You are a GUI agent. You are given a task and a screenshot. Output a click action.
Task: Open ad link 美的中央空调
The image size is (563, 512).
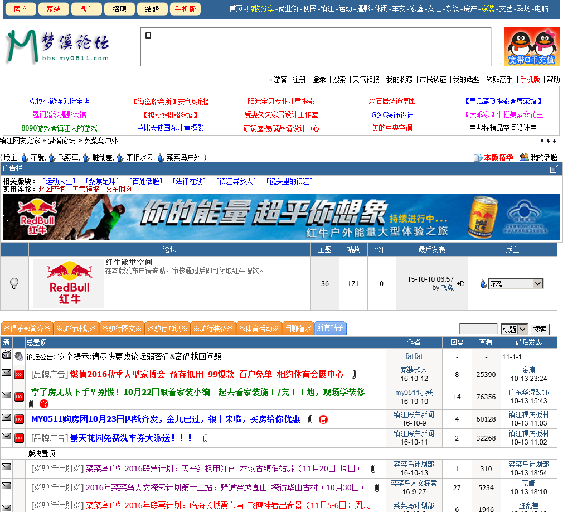click(392, 128)
